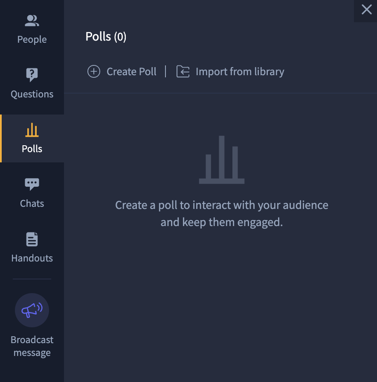Close the panel with the X button

[366, 10]
